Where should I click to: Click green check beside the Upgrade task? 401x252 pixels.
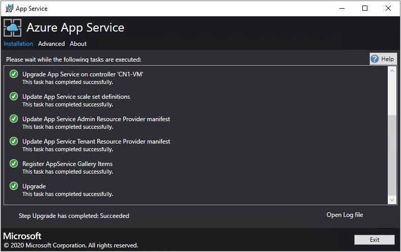14,186
